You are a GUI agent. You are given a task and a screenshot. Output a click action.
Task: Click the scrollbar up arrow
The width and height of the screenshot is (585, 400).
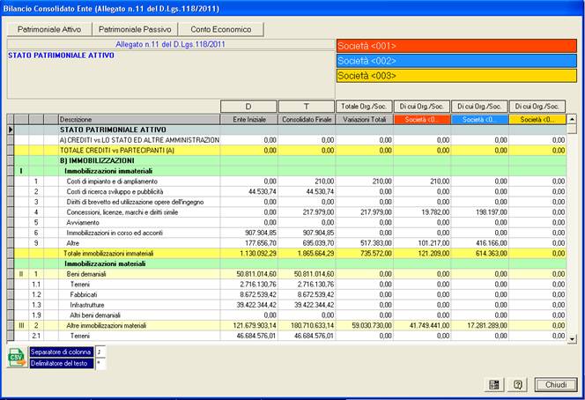[572, 120]
